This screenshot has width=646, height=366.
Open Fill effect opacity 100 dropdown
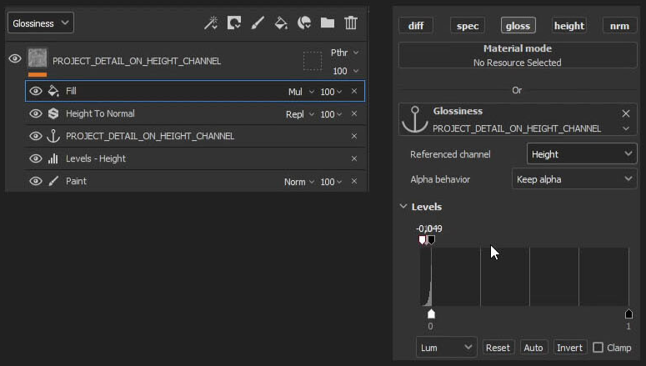[x=331, y=92]
